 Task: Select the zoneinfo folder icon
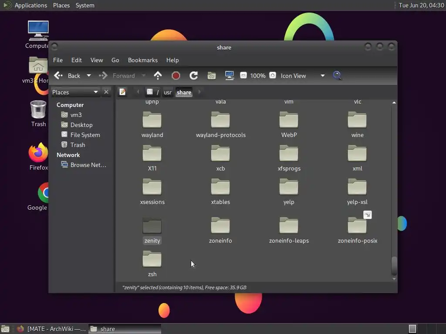point(220,226)
